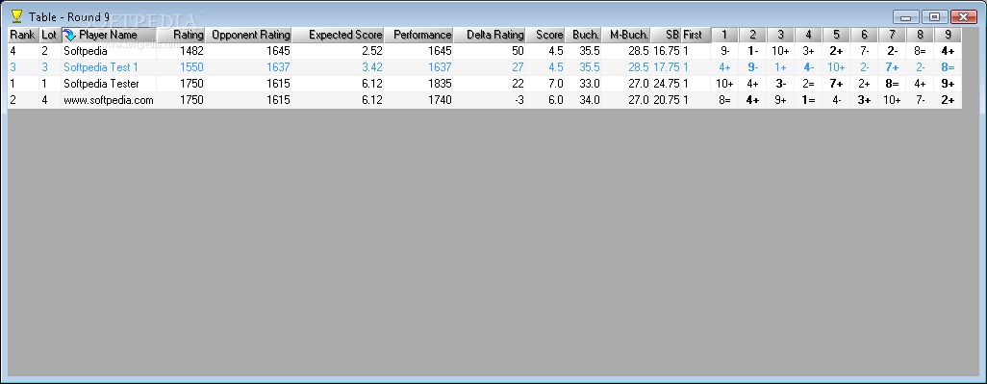Select round 4 column header
Screen dimensions: 987x384
[x=808, y=36]
